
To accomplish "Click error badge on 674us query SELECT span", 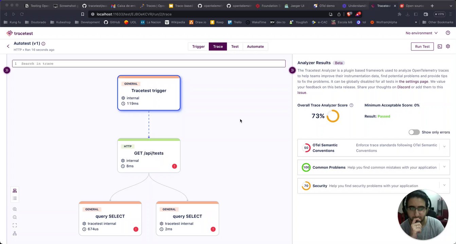I will click(136, 229).
